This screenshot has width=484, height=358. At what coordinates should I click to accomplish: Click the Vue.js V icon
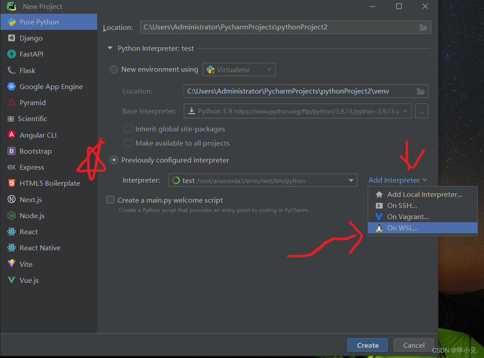pyautogui.click(x=12, y=280)
